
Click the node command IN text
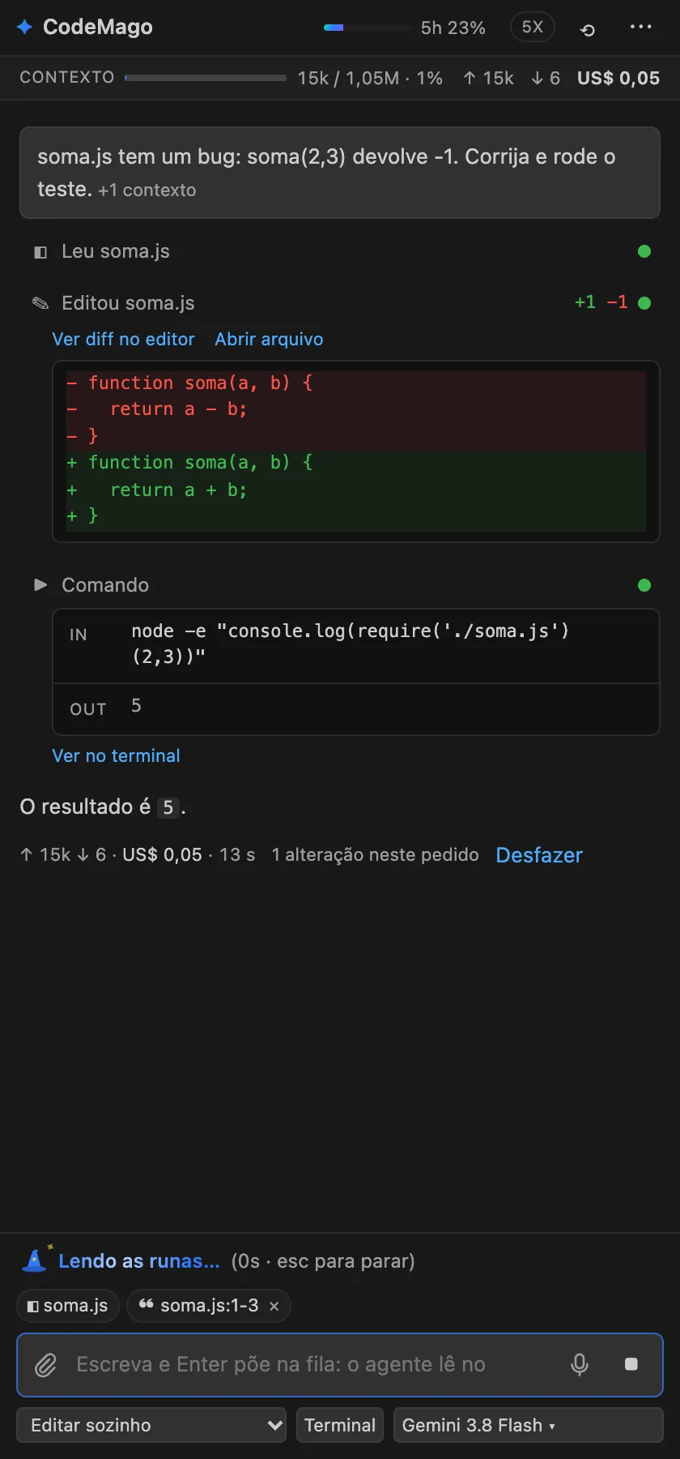[351, 644]
